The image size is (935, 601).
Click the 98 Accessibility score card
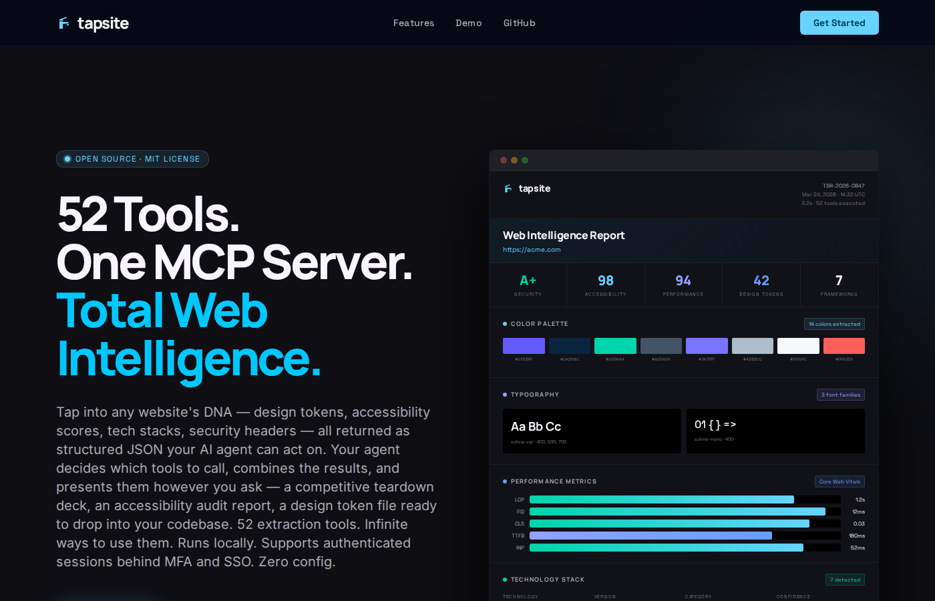click(x=606, y=285)
